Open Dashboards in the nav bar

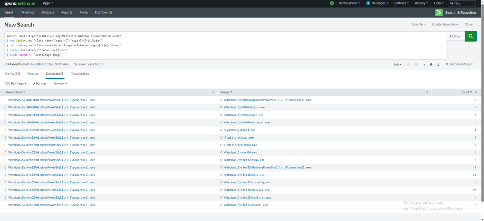104,12
